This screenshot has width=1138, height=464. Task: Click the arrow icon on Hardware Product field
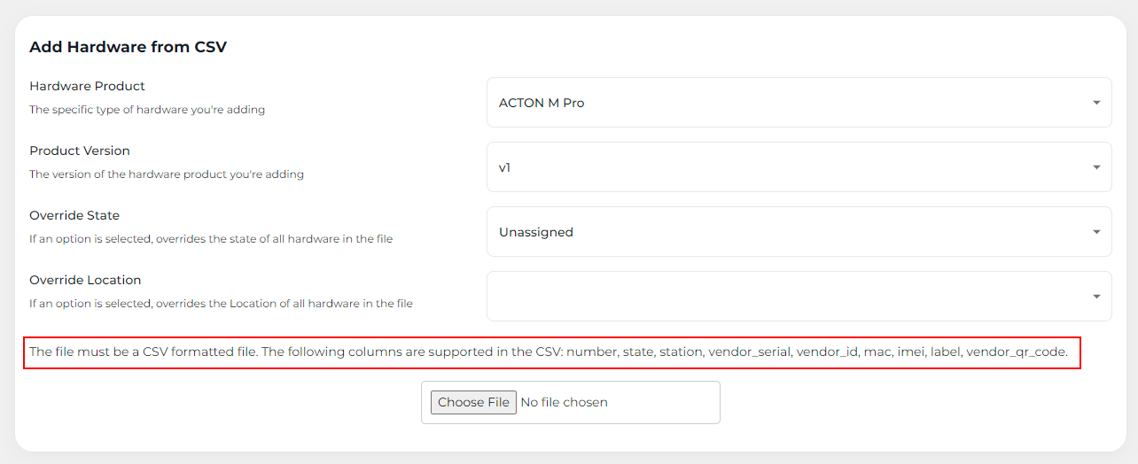(1096, 103)
